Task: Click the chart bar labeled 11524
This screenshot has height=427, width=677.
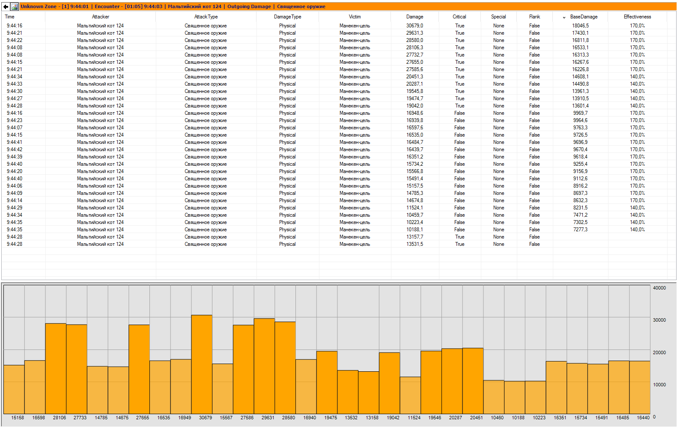Action: coord(410,395)
